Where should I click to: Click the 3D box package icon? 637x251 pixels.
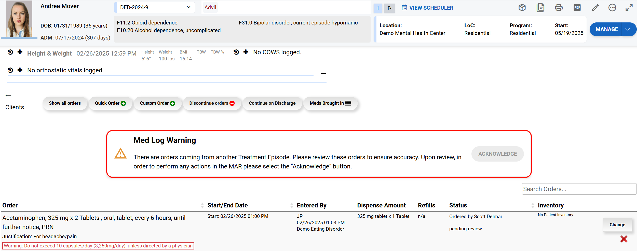522,8
